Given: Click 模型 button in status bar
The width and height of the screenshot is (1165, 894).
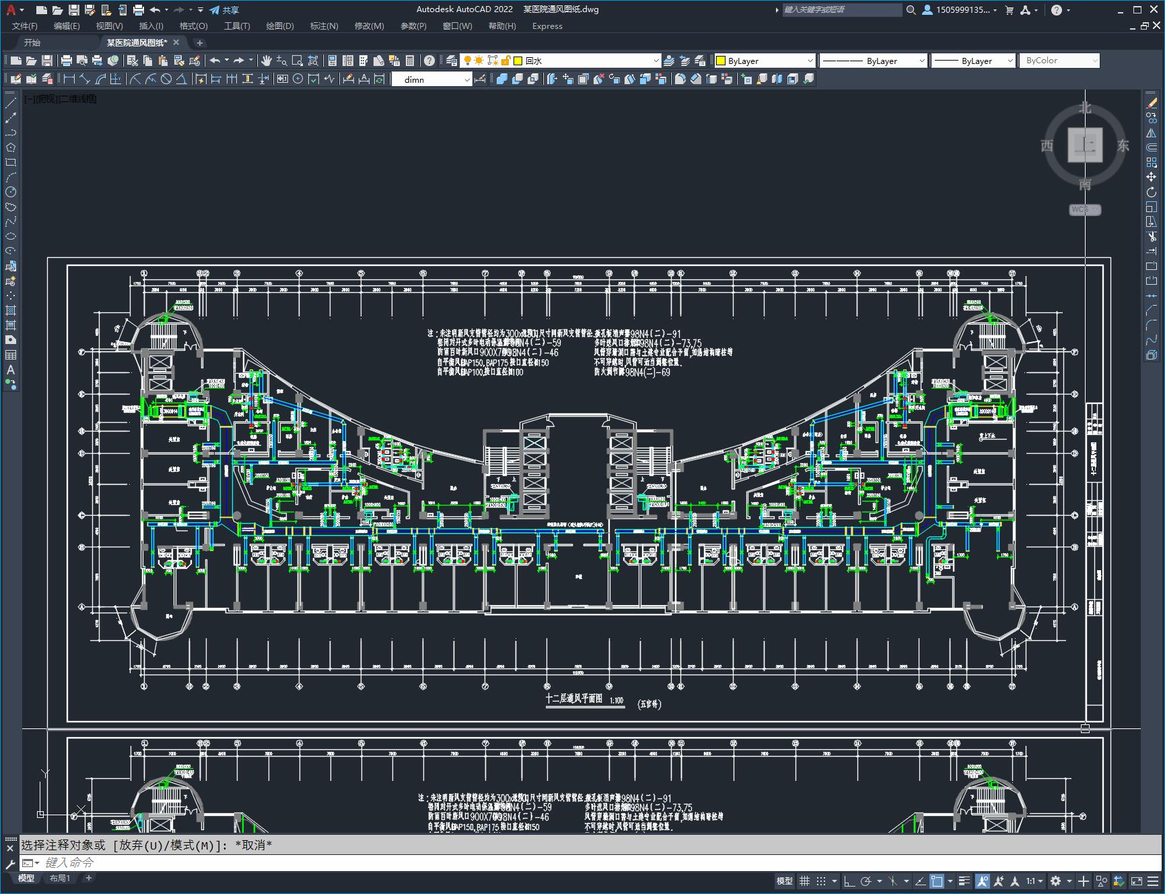Looking at the screenshot, I should [x=784, y=881].
